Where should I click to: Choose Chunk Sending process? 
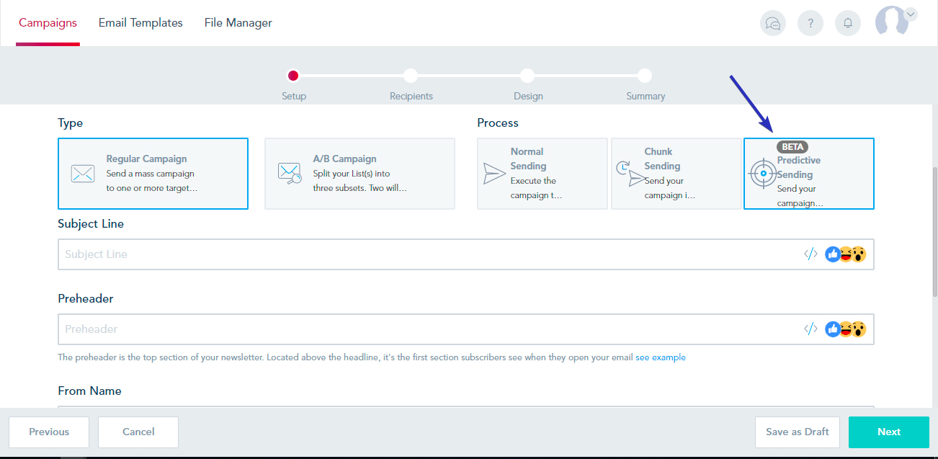(676, 174)
